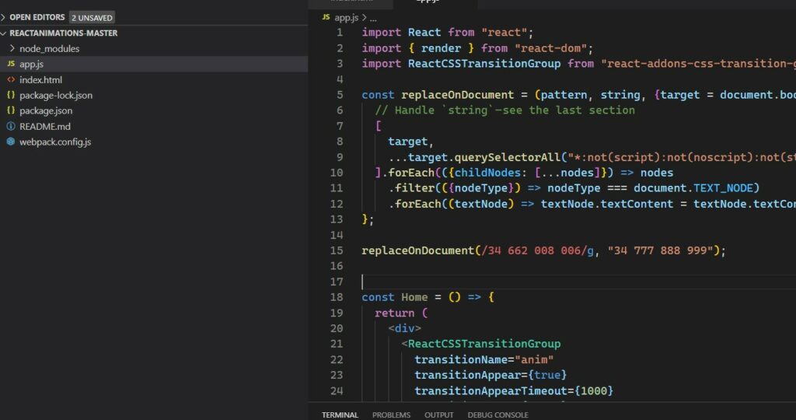The width and height of the screenshot is (796, 420).
Task: Click 'textNode.textContent' on line 12
Action: (606, 204)
